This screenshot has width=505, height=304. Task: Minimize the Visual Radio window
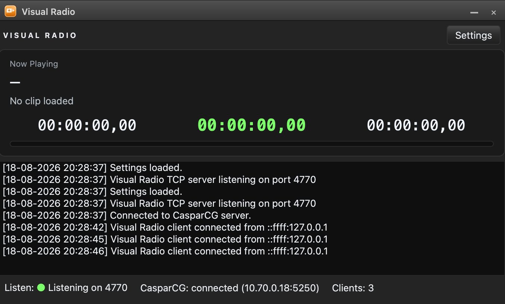[x=474, y=13]
